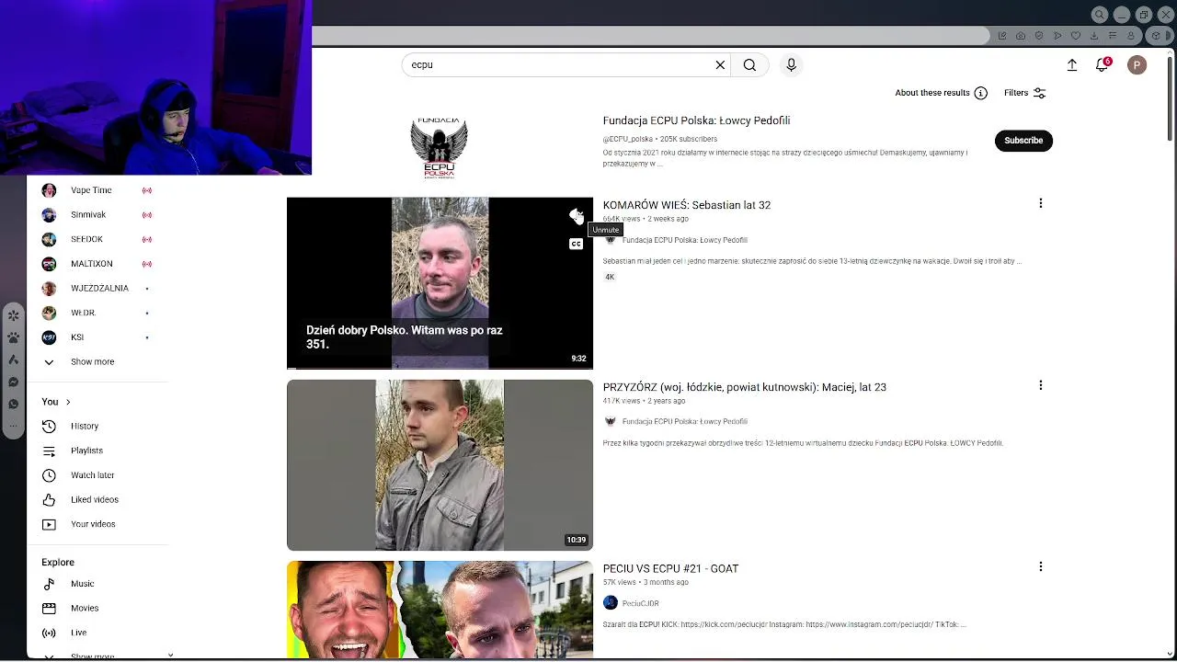1177x662 pixels.
Task: Open search Filters
Action: [x=1024, y=93]
